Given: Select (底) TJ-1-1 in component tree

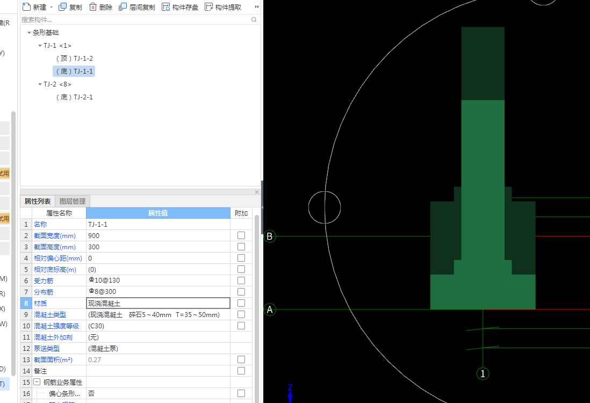Looking at the screenshot, I should tap(74, 71).
